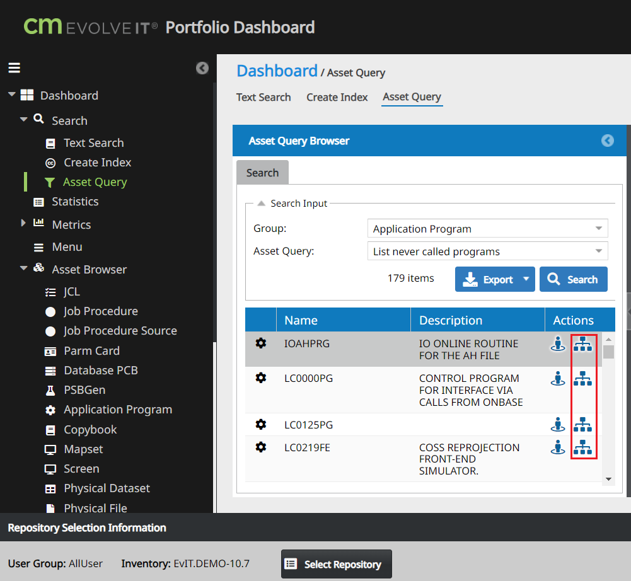Collapse sidebar with round arrow icon
The height and width of the screenshot is (581, 631).
point(202,68)
